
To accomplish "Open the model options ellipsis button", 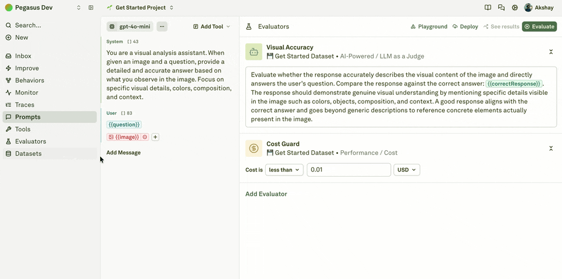I will [x=162, y=26].
